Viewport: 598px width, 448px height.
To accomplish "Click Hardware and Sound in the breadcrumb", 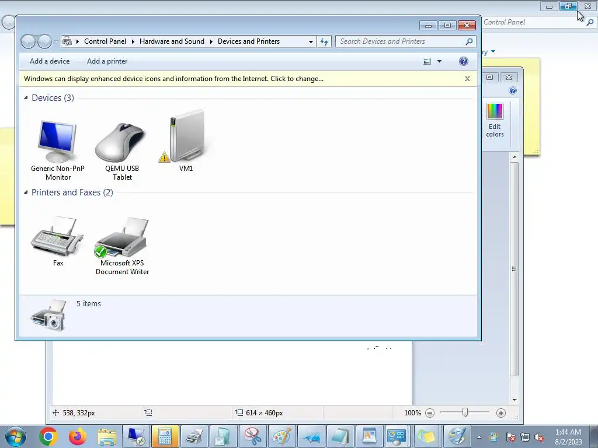I will click(x=172, y=41).
